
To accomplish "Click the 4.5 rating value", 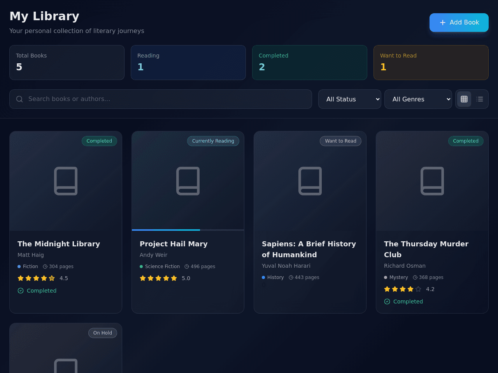I will [64, 278].
